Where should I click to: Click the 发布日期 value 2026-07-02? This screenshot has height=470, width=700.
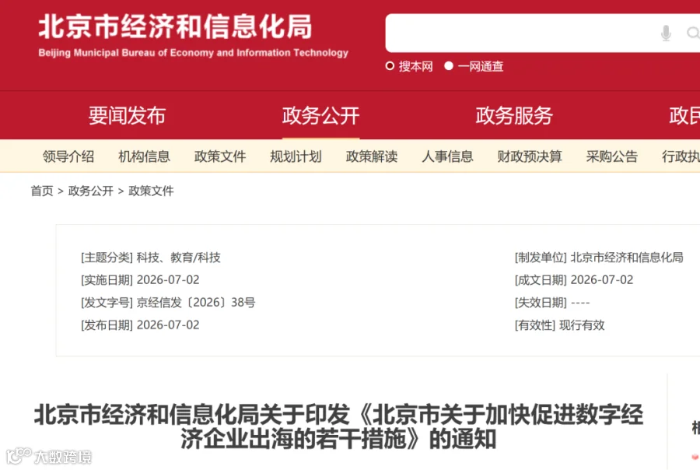(x=168, y=325)
